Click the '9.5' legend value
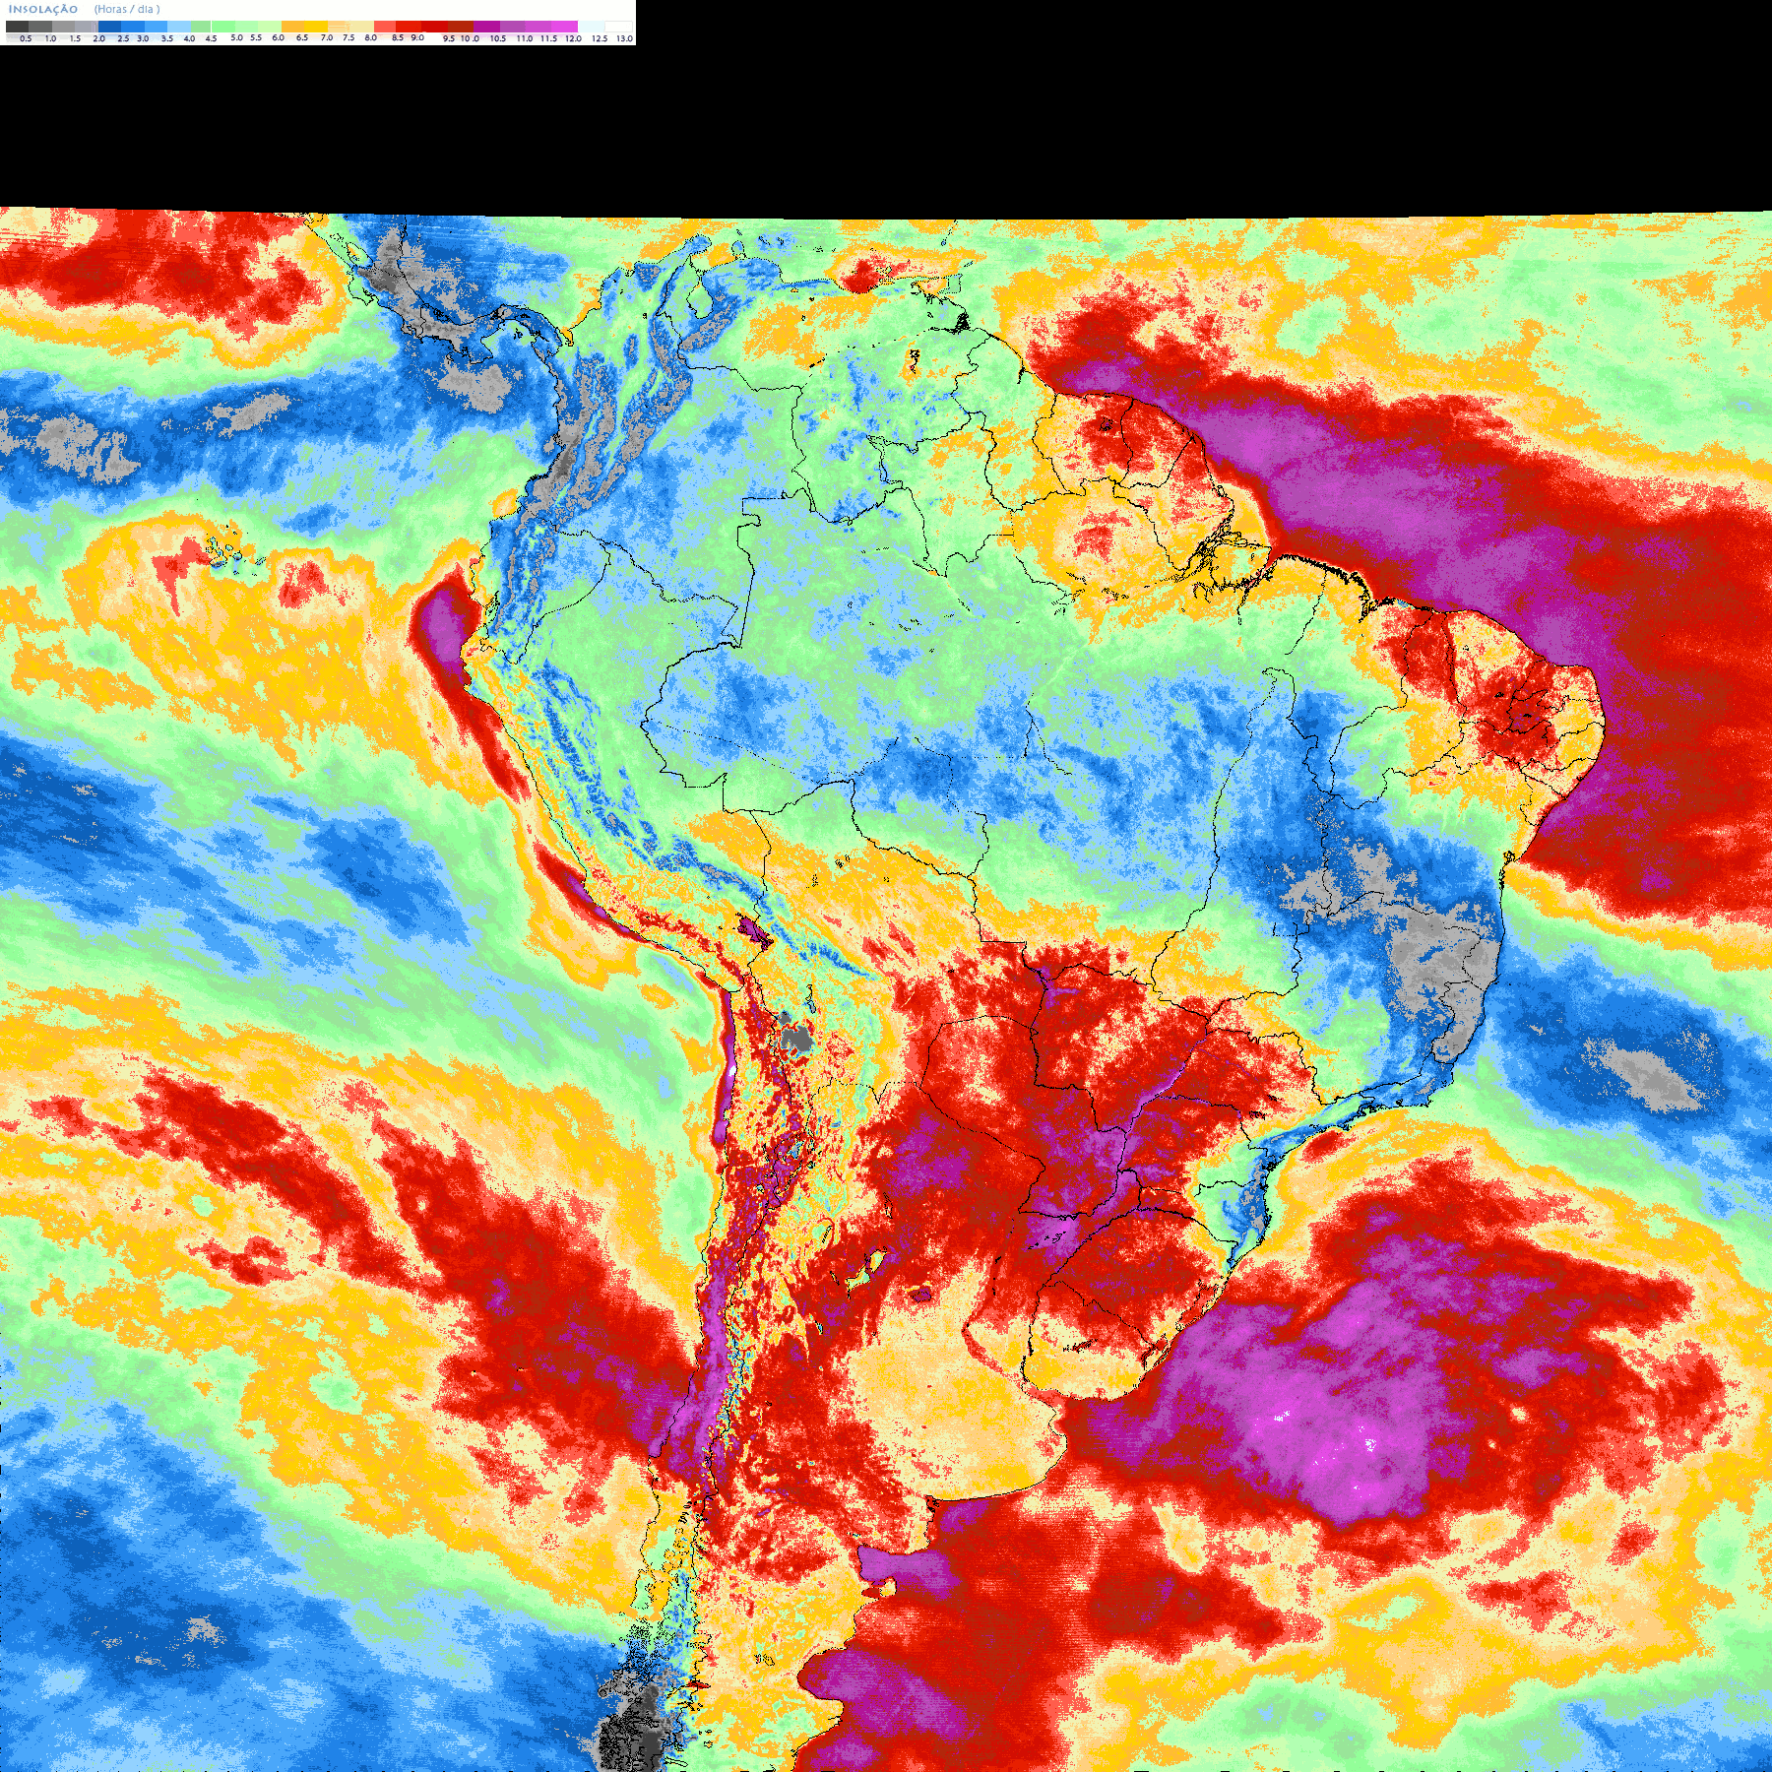This screenshot has height=1772, width=1772. 449,38
